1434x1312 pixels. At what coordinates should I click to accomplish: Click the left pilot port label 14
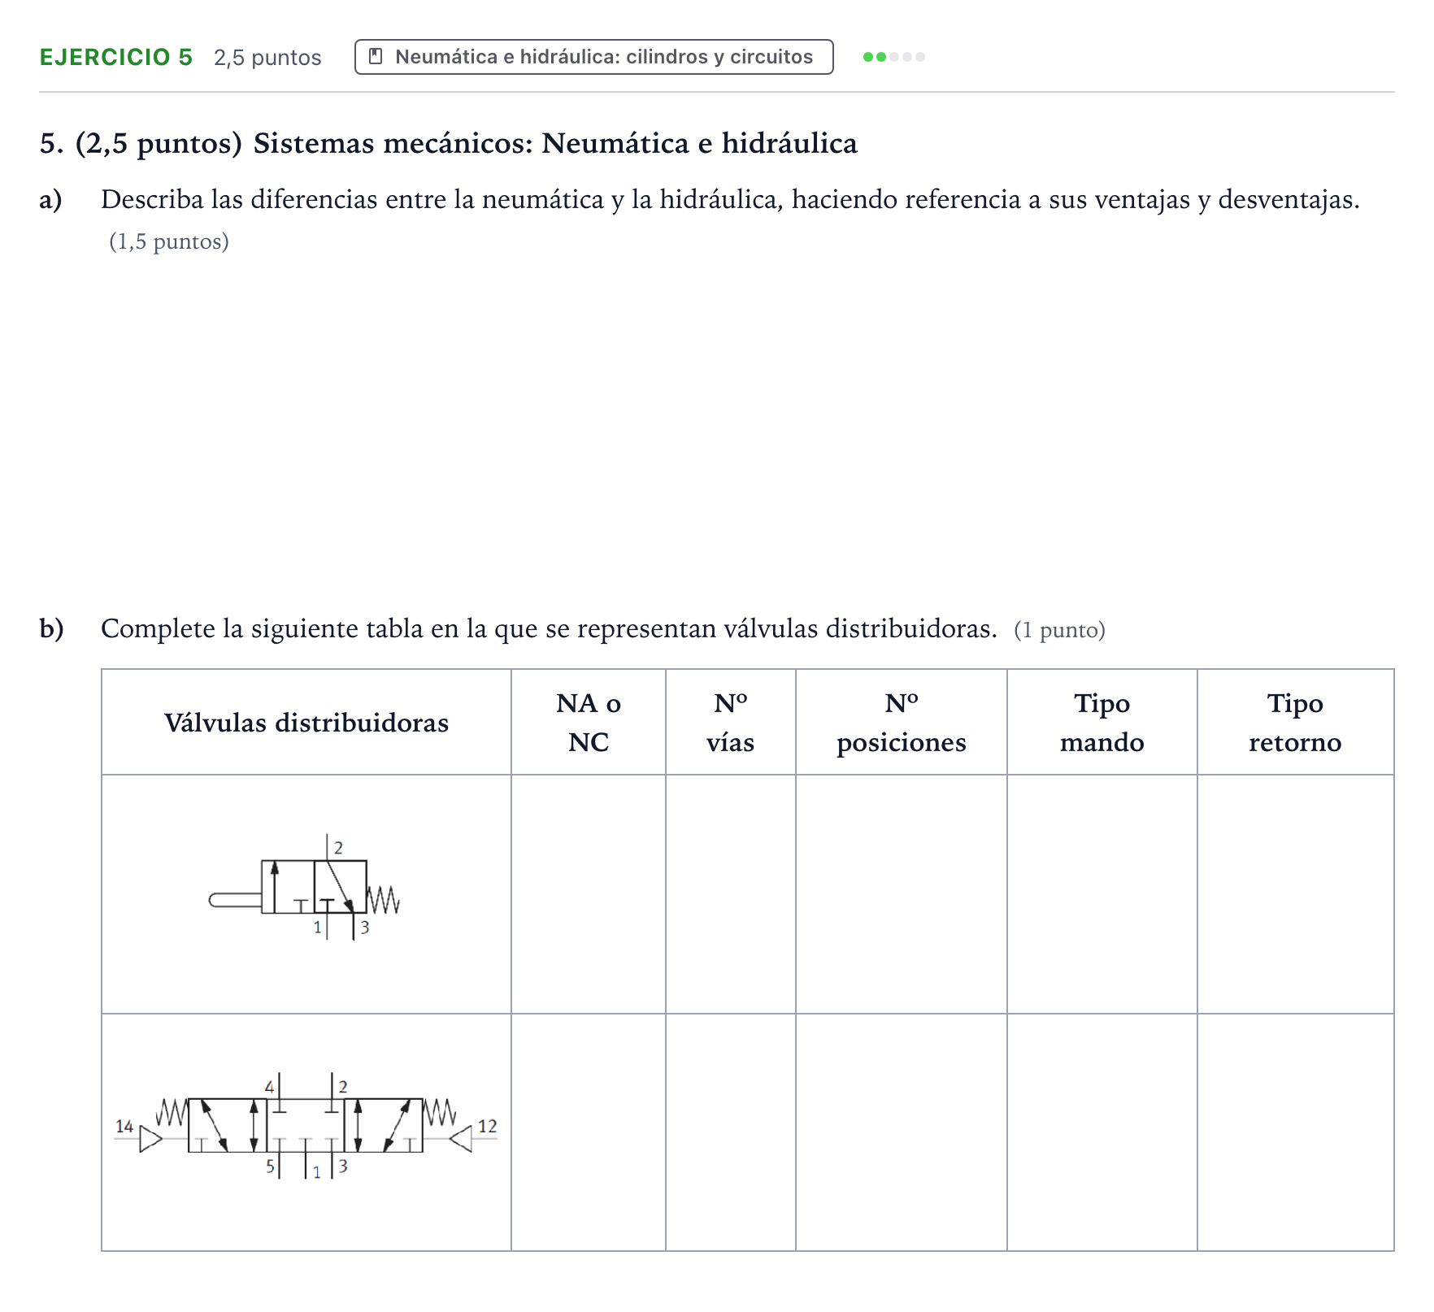pos(124,1127)
